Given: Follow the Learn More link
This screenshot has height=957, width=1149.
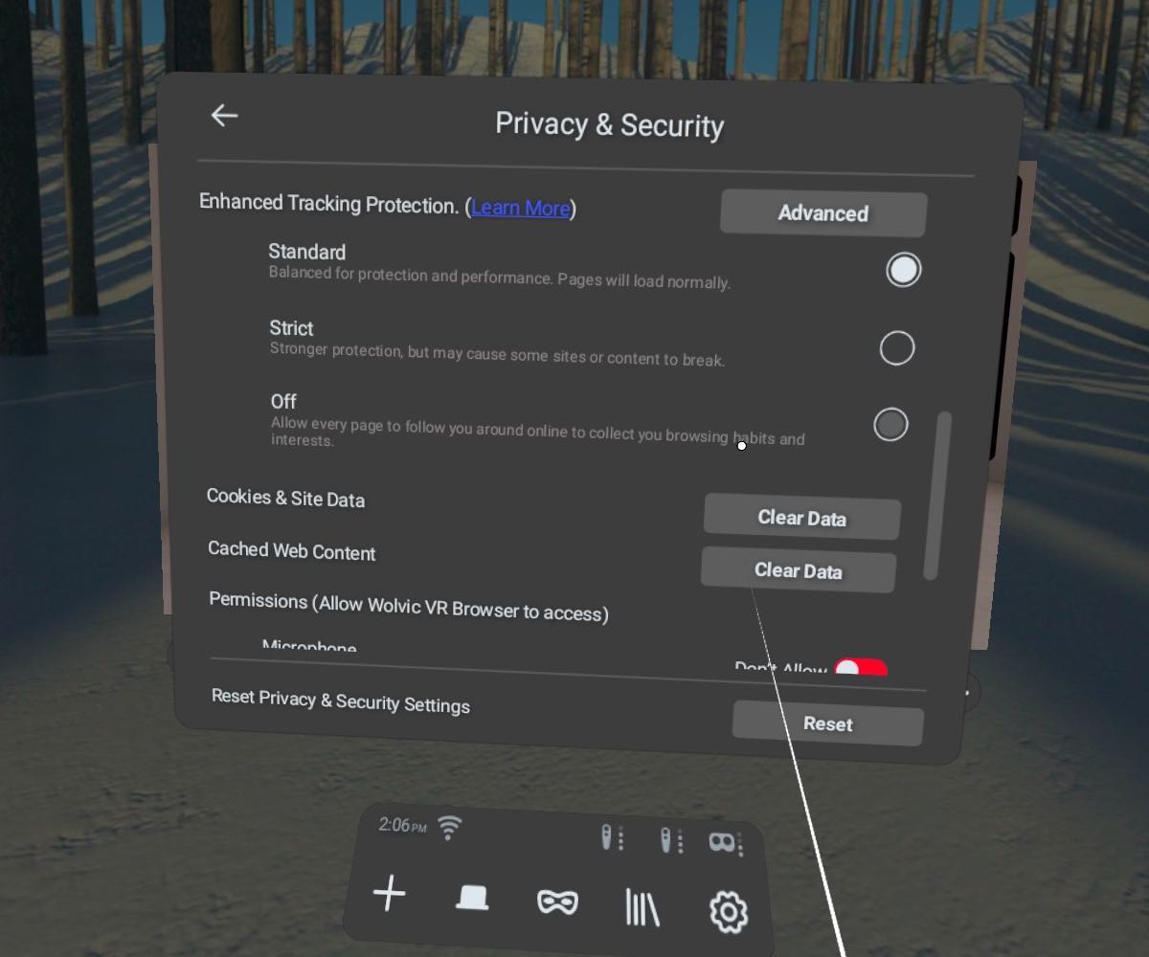Looking at the screenshot, I should 521,208.
